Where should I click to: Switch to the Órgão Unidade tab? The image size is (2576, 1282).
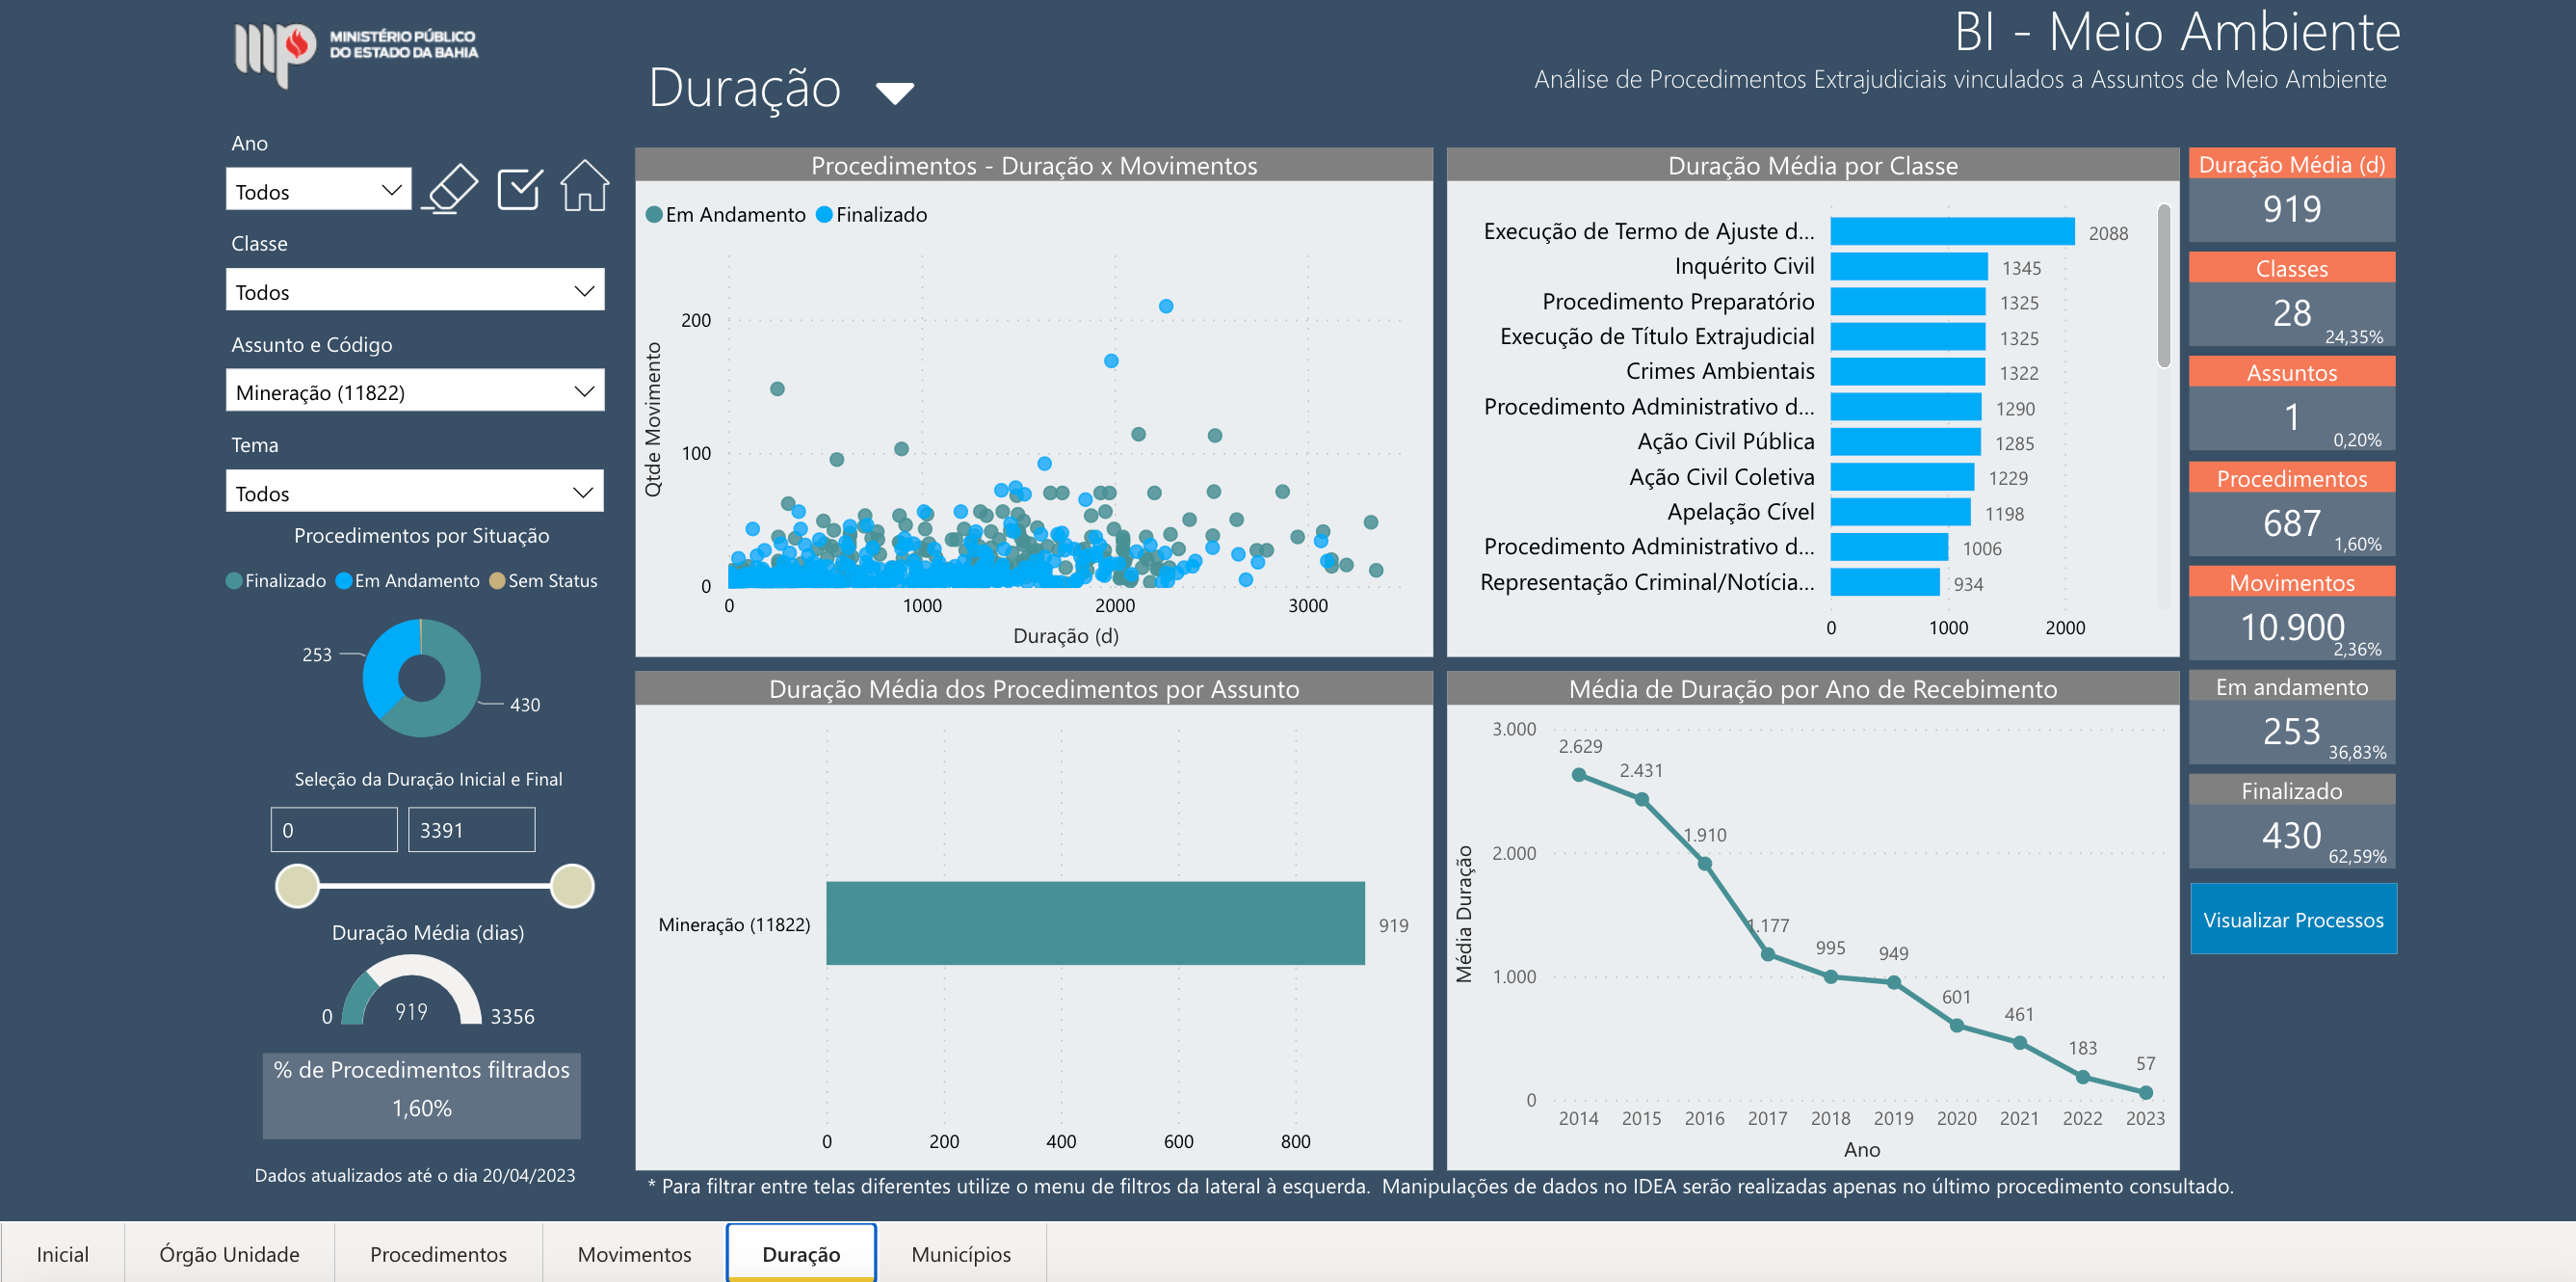tap(229, 1254)
